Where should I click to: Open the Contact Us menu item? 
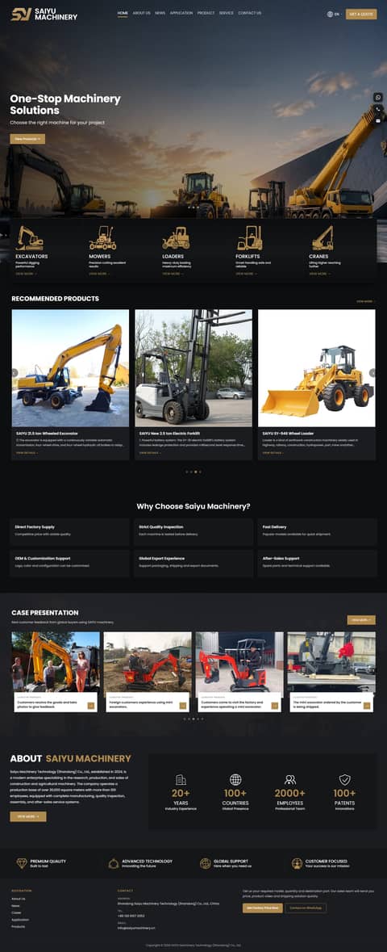click(x=250, y=13)
